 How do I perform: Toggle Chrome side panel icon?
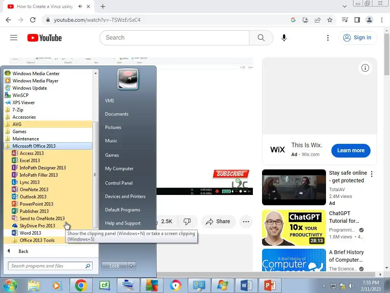click(357, 20)
